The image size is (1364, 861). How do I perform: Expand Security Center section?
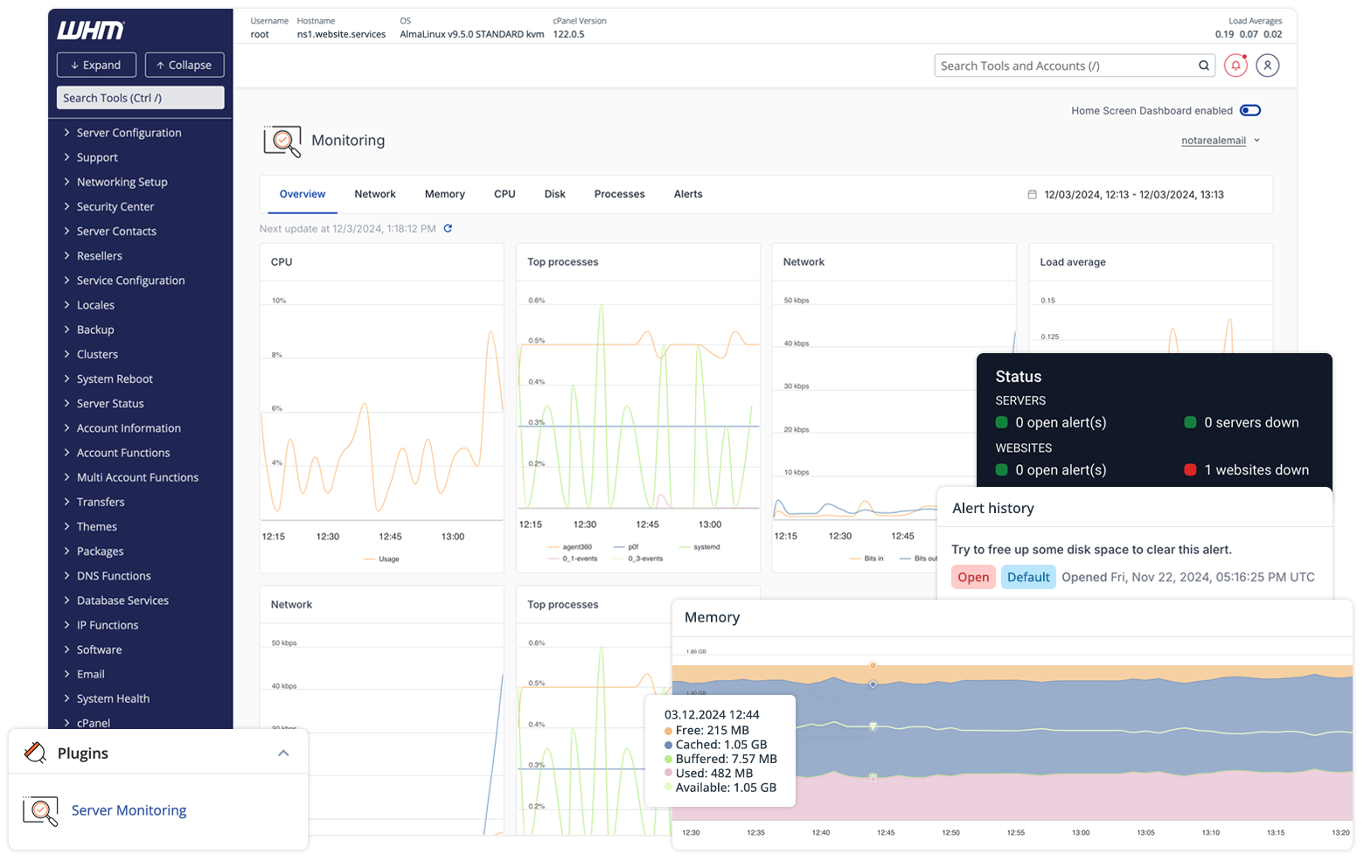click(115, 206)
